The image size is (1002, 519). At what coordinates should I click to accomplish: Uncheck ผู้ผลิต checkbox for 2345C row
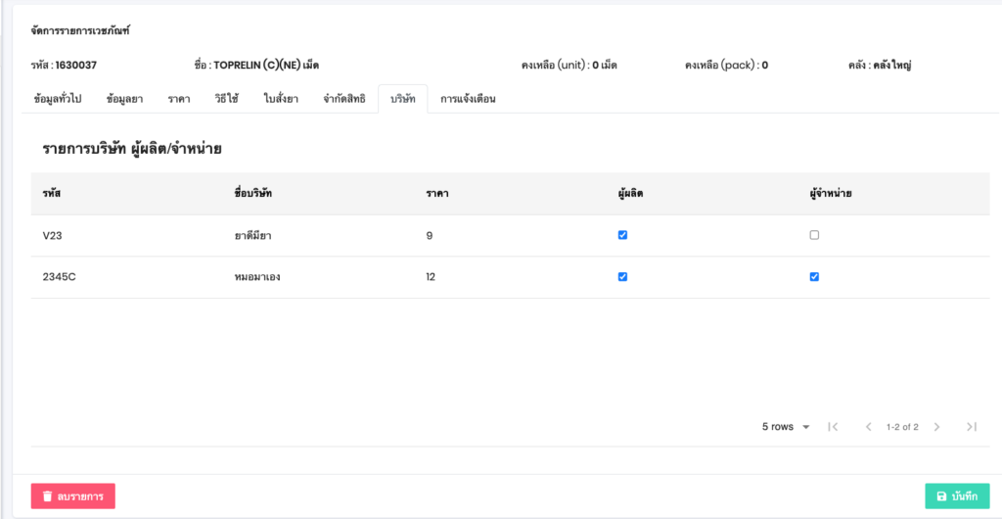pos(622,277)
